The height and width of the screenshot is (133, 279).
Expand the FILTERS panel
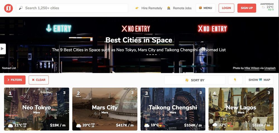[x=15, y=80]
